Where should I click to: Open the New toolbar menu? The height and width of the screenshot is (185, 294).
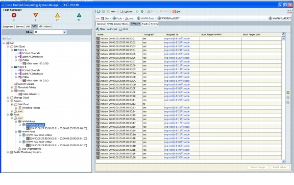coord(112,11)
